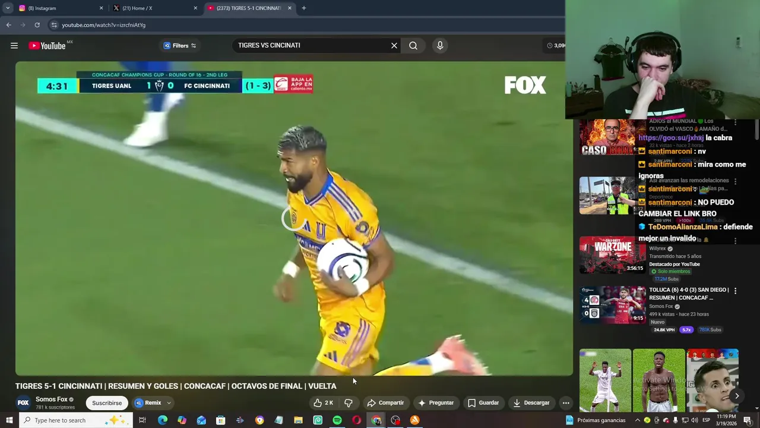The height and width of the screenshot is (428, 760).
Task: Open the police officer video thumbnail
Action: [608, 196]
